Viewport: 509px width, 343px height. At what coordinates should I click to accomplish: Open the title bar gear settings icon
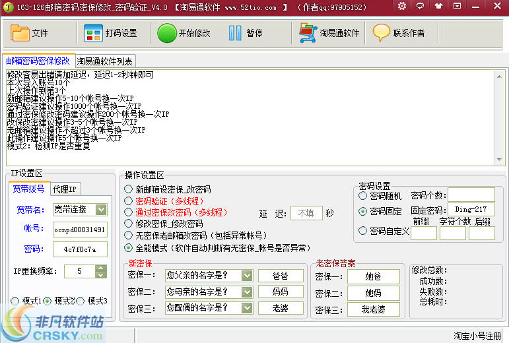click(402, 6)
